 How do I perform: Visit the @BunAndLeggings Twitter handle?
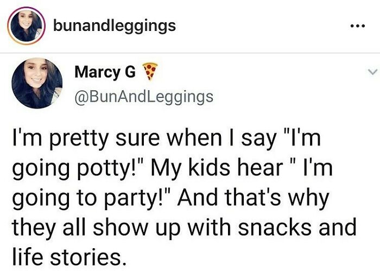144,98
